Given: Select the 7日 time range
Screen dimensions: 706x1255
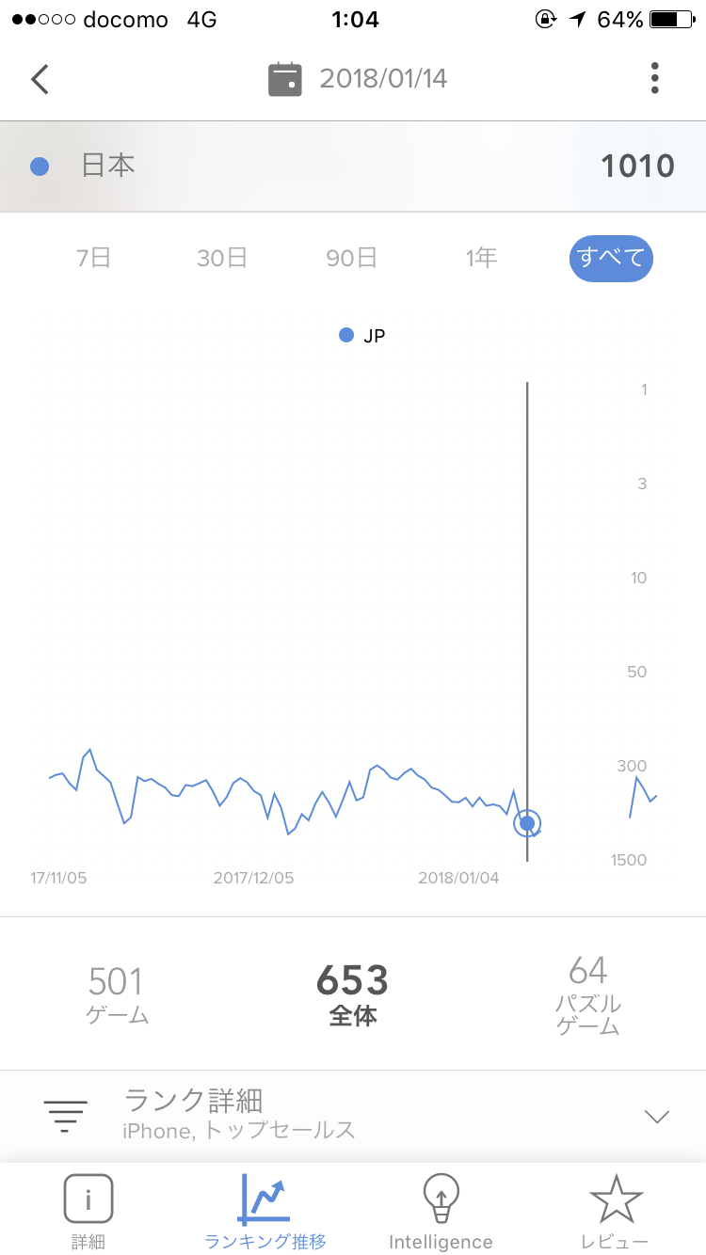Looking at the screenshot, I should [x=94, y=258].
